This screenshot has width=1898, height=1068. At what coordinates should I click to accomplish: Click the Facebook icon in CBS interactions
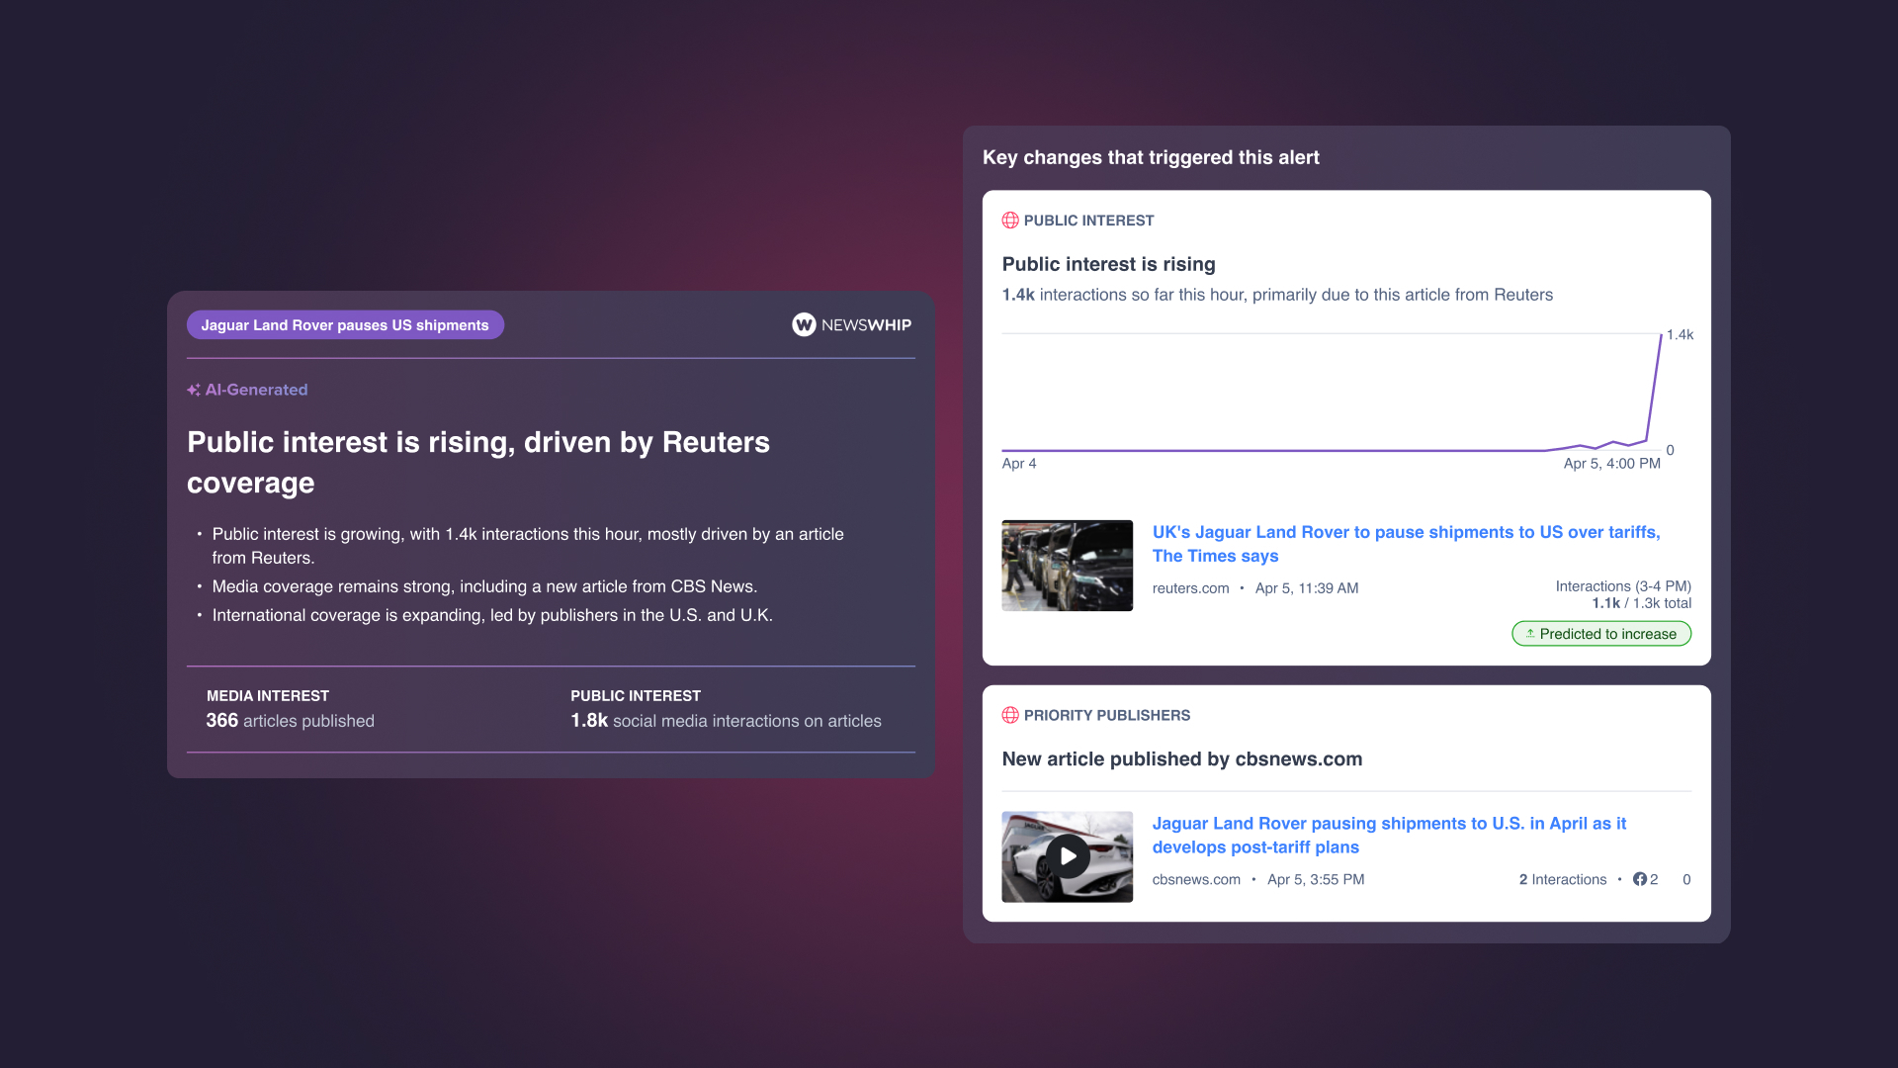click(1640, 879)
